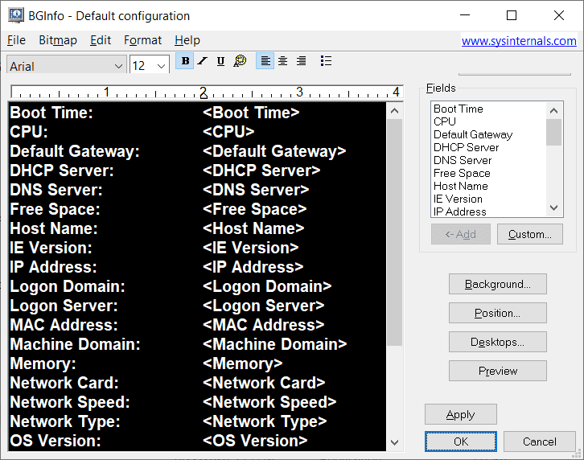Click the "DNS Server:" label in the editor

tap(56, 190)
